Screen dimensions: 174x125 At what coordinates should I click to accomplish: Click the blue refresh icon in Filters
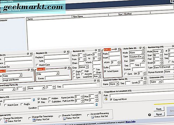pyautogui.click(x=97, y=104)
